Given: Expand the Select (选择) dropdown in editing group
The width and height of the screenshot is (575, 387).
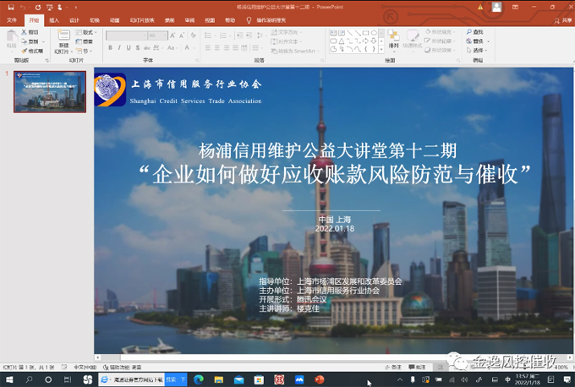Looking at the screenshot, I should [478, 51].
